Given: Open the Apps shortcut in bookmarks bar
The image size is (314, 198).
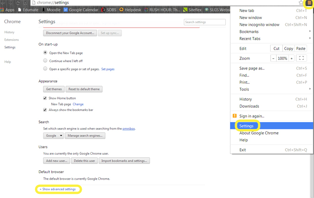Looking at the screenshot, I should [x=8, y=10].
